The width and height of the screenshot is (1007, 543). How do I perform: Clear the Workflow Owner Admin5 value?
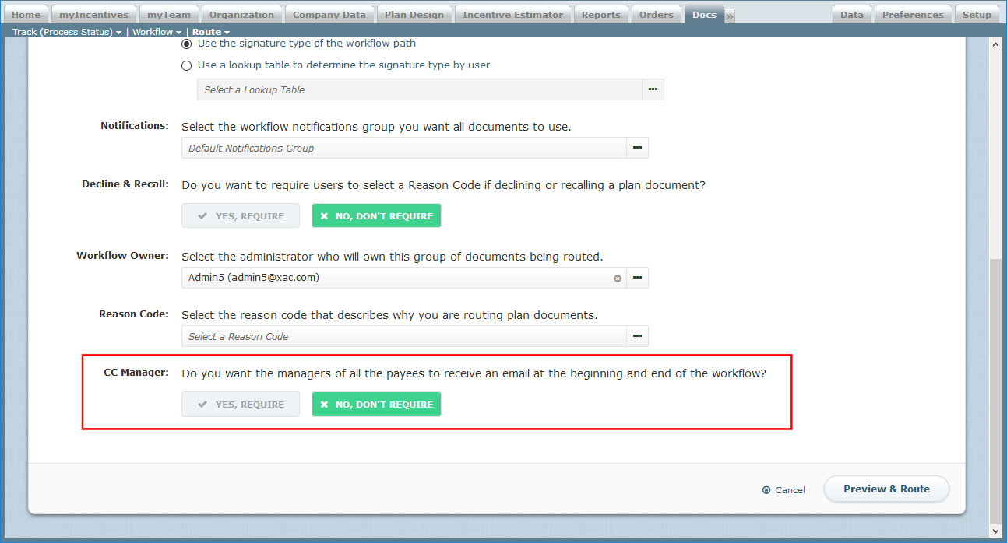coord(618,279)
